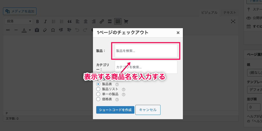Open the 親 (親なし) dropdown

point(254,73)
